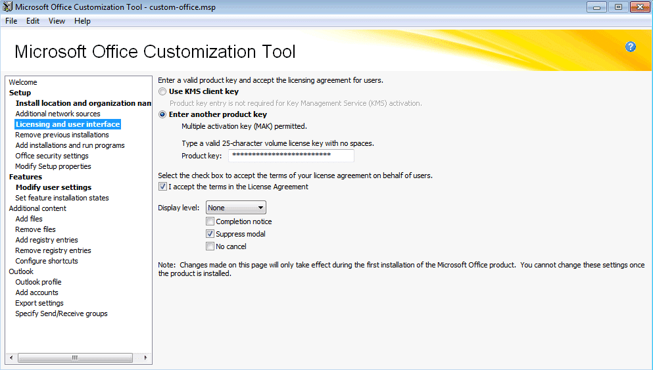
Task: Select Licensing and user interface
Action: point(68,124)
